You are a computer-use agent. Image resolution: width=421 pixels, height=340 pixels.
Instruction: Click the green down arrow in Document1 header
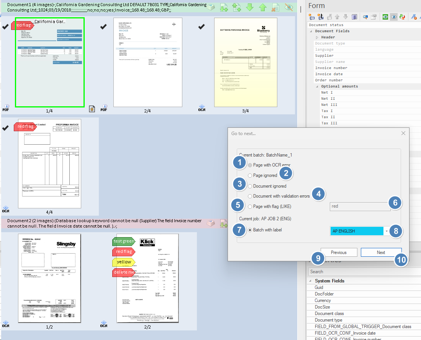point(250,7)
